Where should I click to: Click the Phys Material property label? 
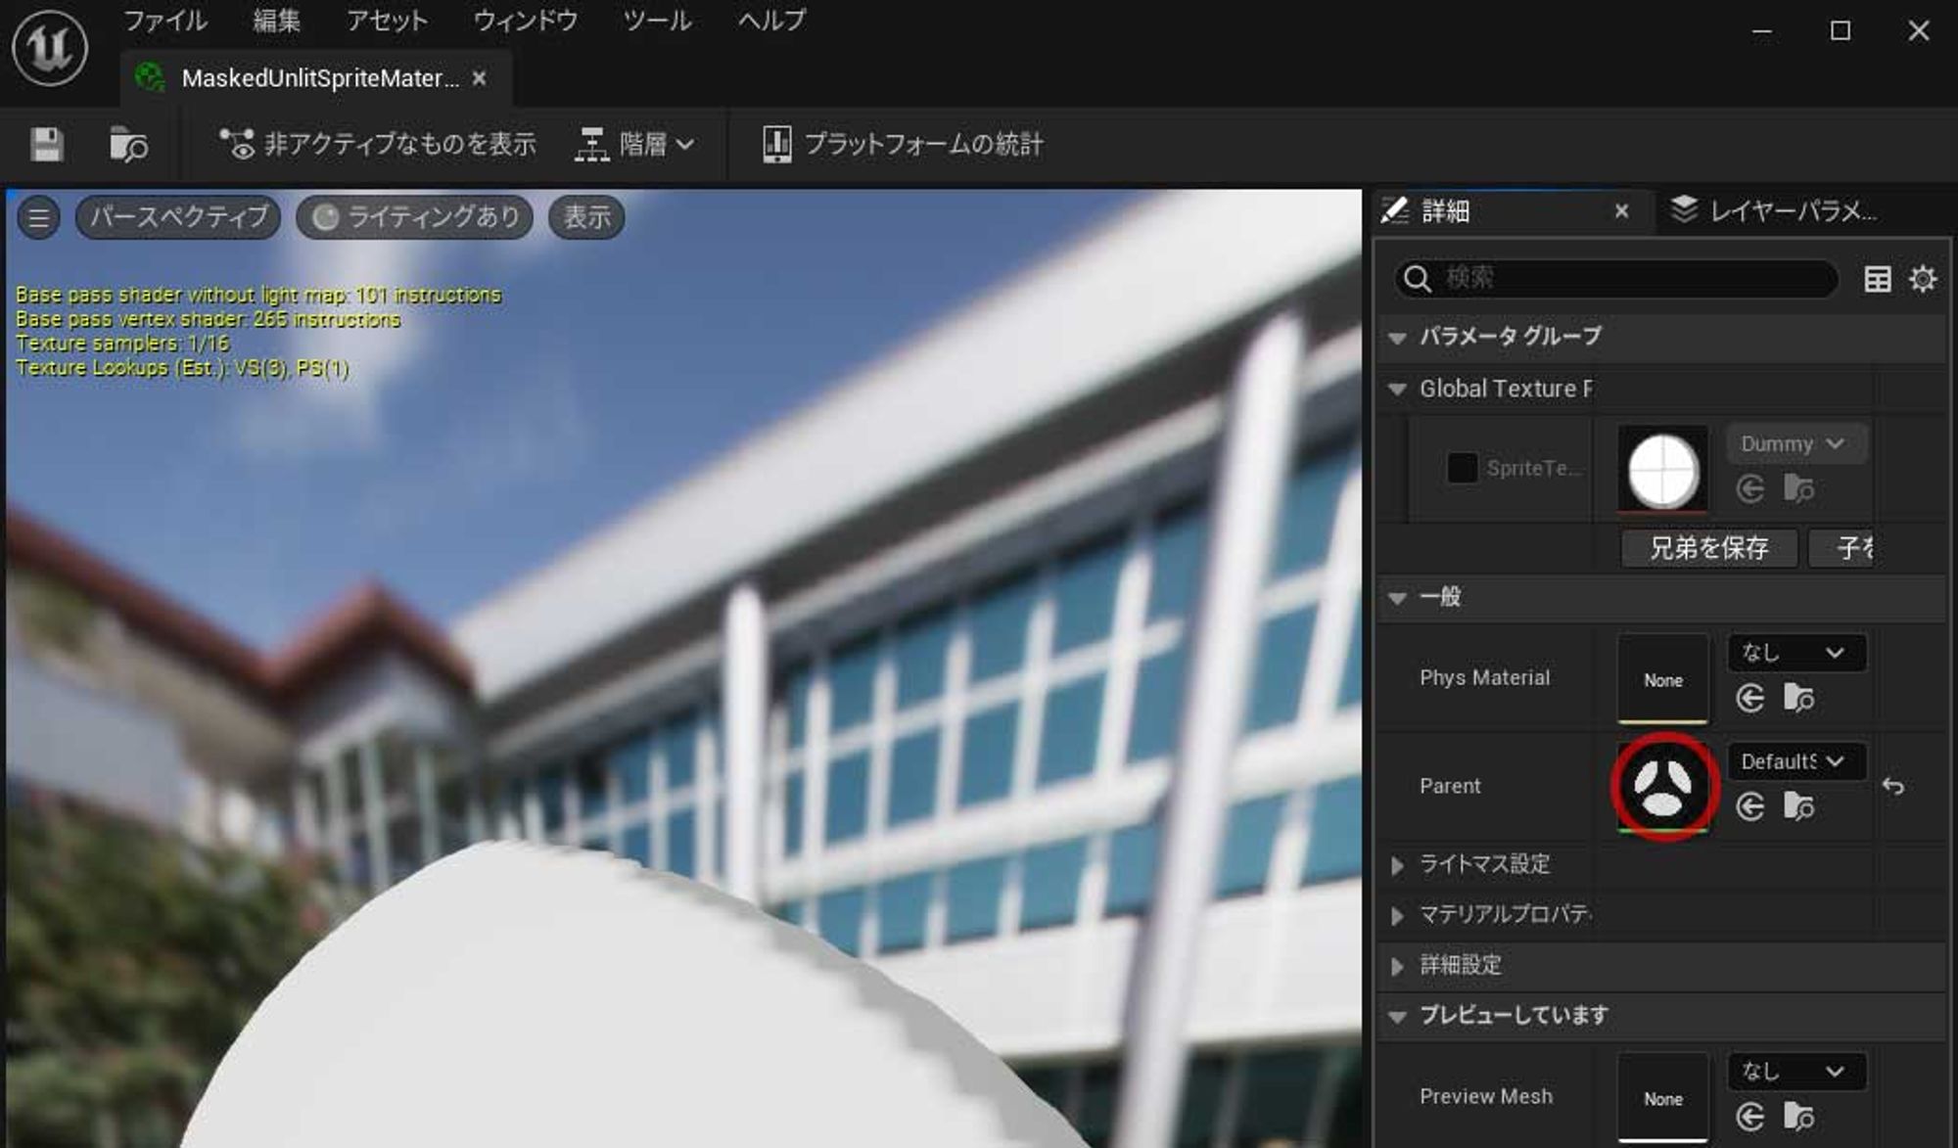pyautogui.click(x=1484, y=678)
